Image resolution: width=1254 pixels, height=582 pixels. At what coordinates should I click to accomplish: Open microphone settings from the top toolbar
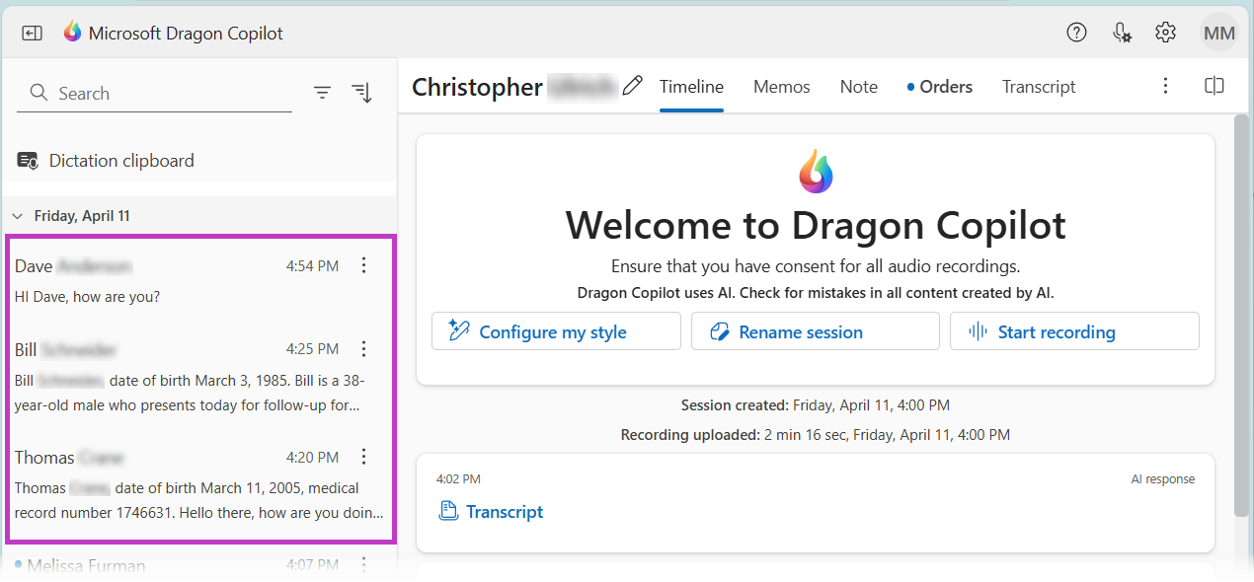tap(1121, 33)
